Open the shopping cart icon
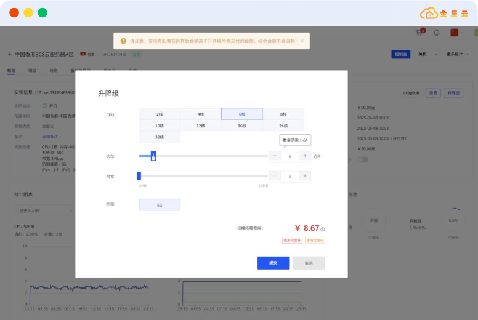 point(419,33)
